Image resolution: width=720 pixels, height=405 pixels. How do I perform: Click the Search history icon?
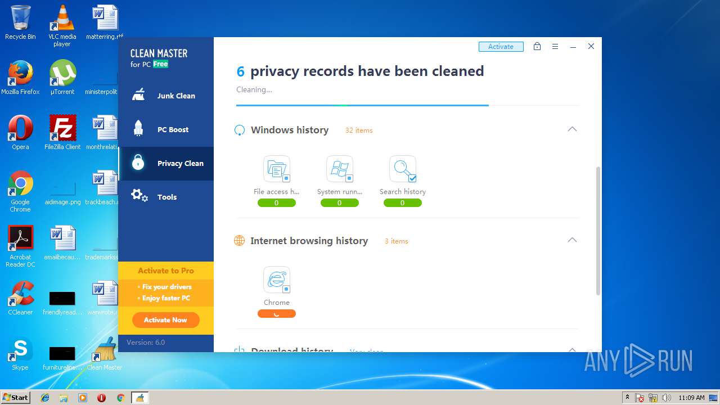[403, 169]
